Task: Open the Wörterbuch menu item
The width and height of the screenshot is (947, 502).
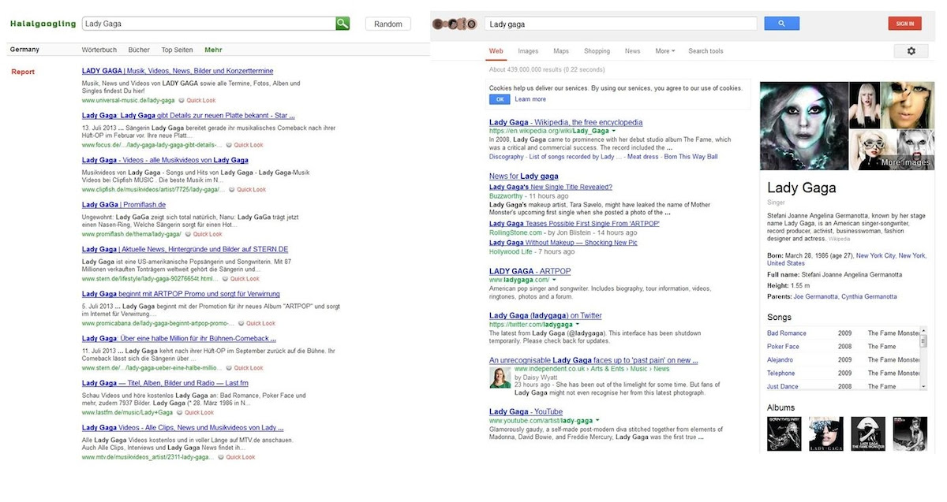Action: (x=99, y=50)
